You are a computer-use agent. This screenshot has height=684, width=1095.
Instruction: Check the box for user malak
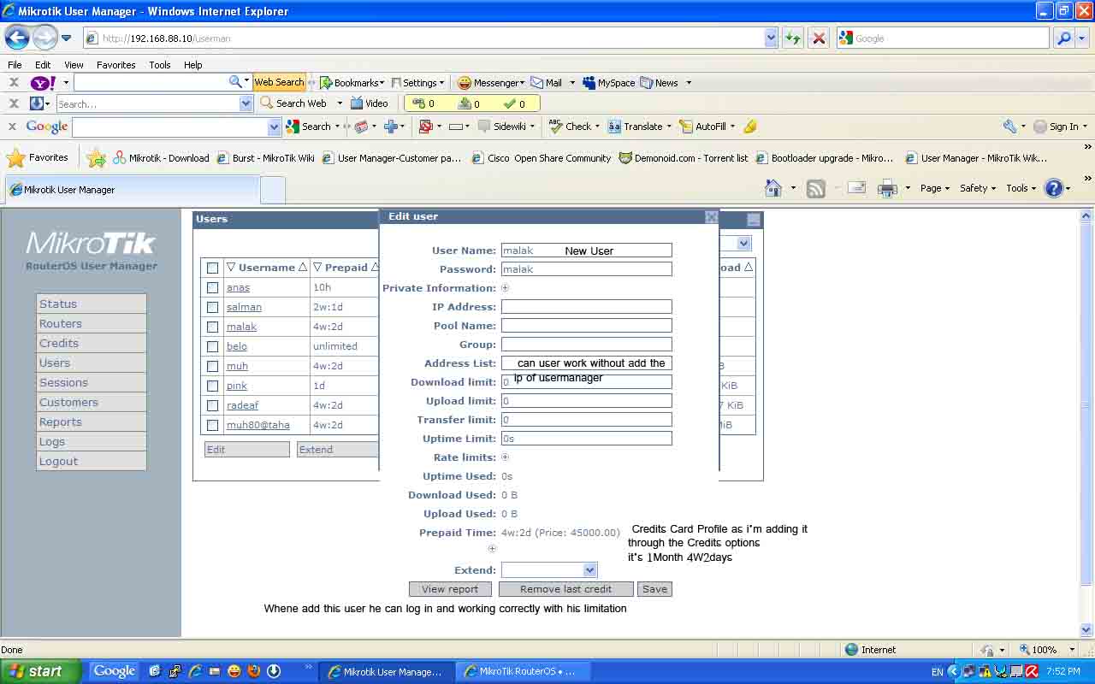212,327
